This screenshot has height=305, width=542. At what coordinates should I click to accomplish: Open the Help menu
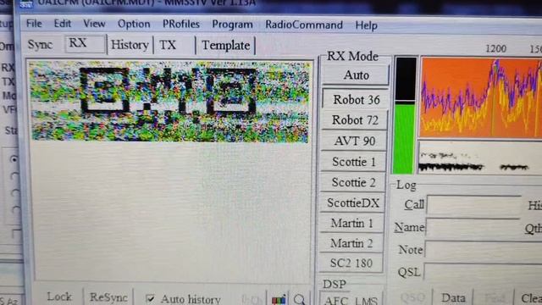[x=366, y=25]
